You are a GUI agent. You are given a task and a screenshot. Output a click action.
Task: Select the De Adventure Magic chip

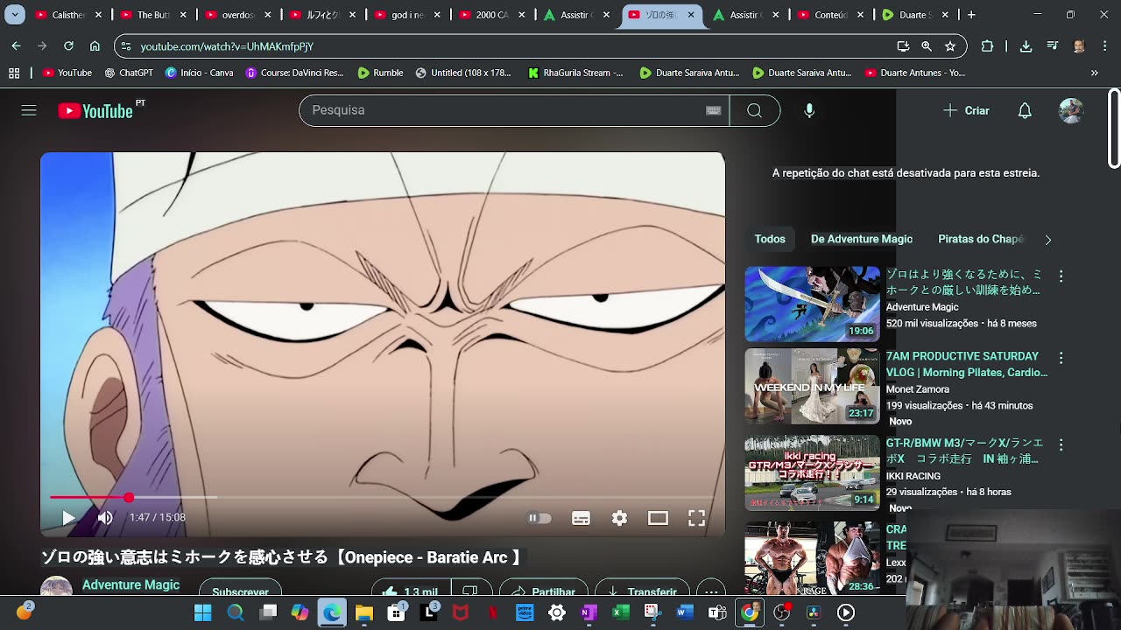862,239
